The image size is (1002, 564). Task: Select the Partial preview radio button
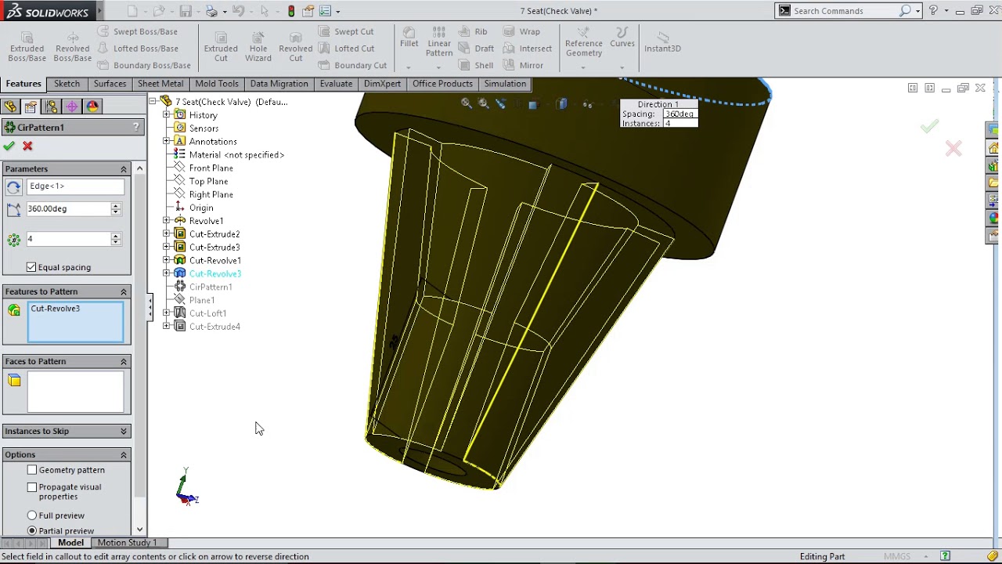[x=32, y=531]
